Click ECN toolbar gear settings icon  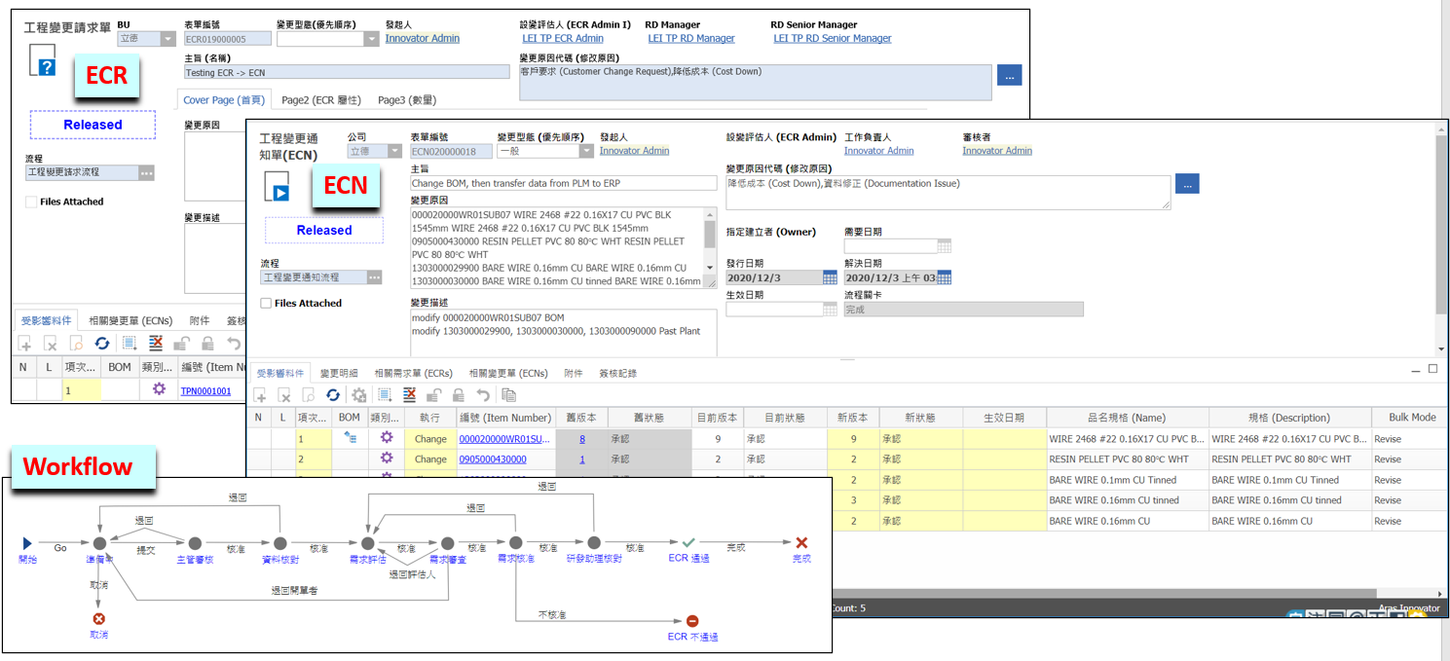point(359,395)
